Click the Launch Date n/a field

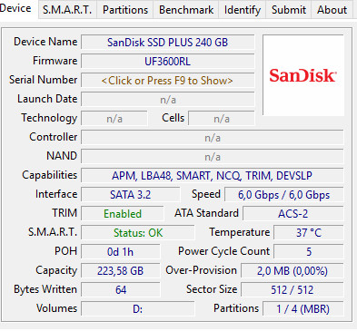coord(168,100)
